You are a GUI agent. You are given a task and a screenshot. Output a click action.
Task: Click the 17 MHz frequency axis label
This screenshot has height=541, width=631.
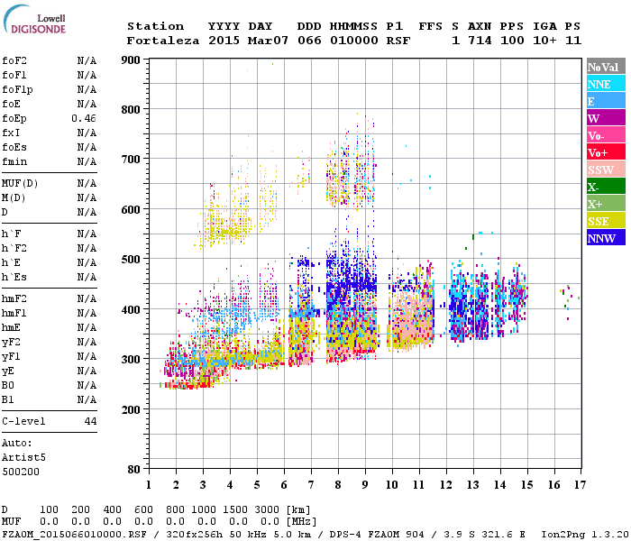(580, 485)
